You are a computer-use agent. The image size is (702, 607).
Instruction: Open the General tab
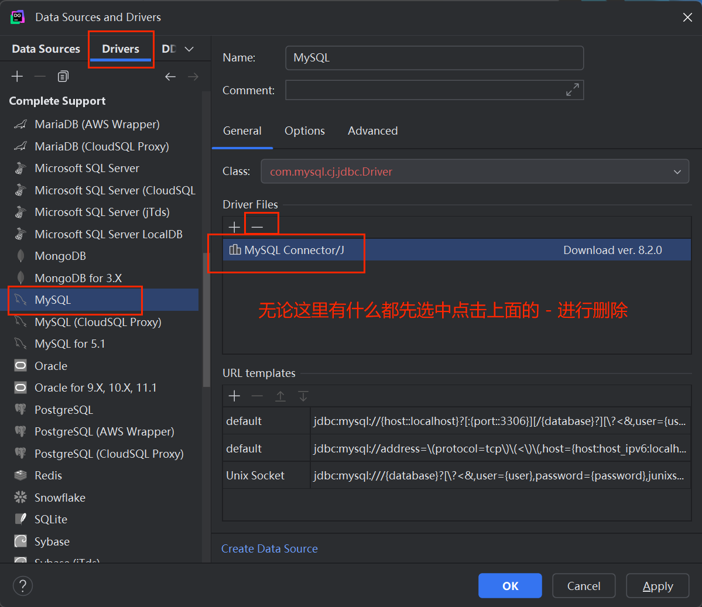pyautogui.click(x=242, y=131)
